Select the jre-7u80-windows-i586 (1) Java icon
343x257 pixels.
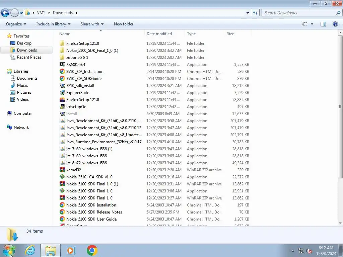62,149
